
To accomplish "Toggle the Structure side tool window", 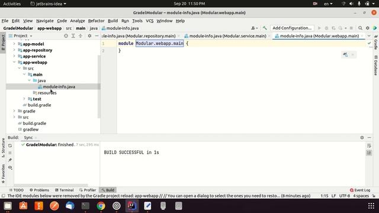I will 3,147.
